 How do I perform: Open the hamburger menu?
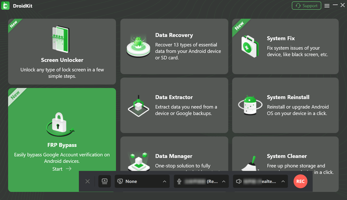pyautogui.click(x=327, y=6)
